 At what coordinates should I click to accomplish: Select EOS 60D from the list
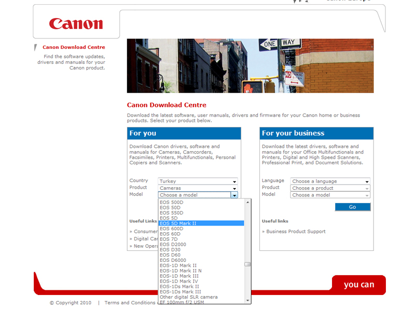click(170, 234)
